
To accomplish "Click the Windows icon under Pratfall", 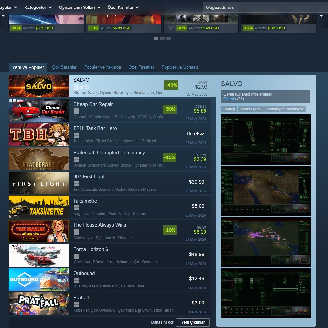I will (76, 304).
